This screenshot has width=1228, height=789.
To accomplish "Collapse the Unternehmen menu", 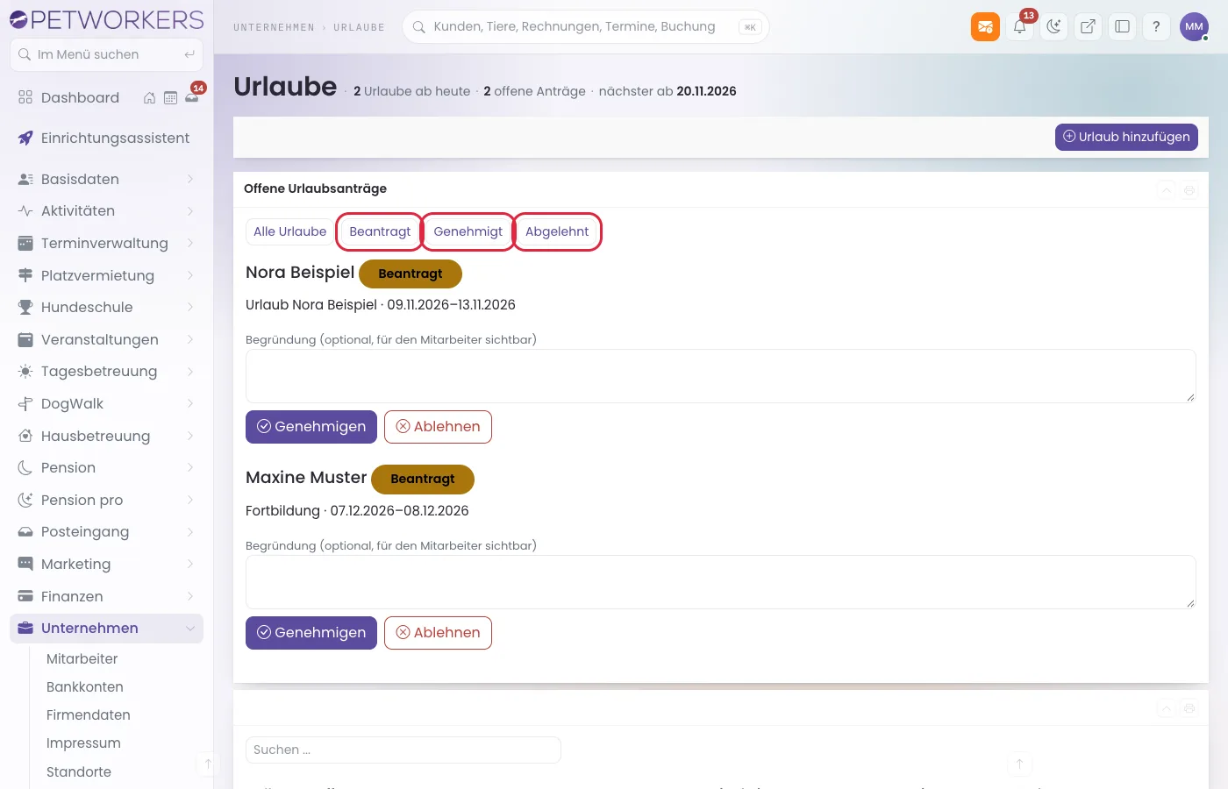I will (106, 629).
